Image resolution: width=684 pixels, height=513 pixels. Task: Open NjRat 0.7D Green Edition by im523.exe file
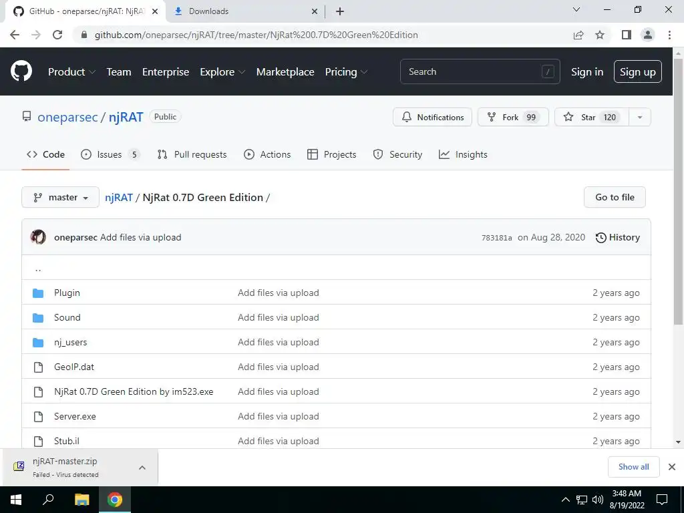point(134,391)
